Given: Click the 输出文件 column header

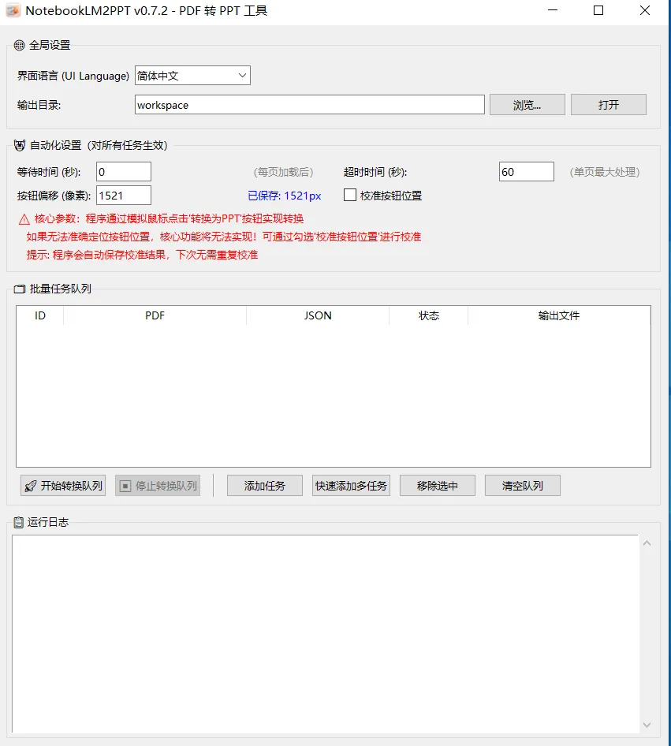Looking at the screenshot, I should 559,315.
